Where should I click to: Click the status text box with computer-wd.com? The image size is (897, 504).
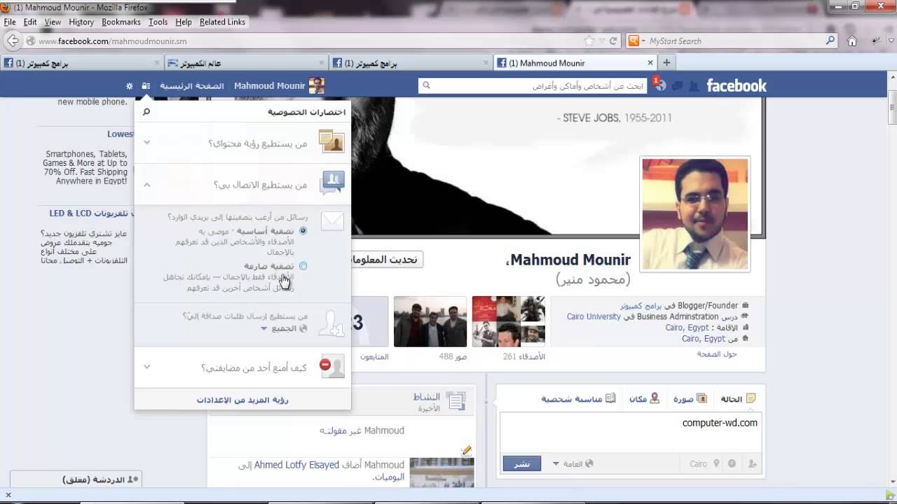[631, 433]
